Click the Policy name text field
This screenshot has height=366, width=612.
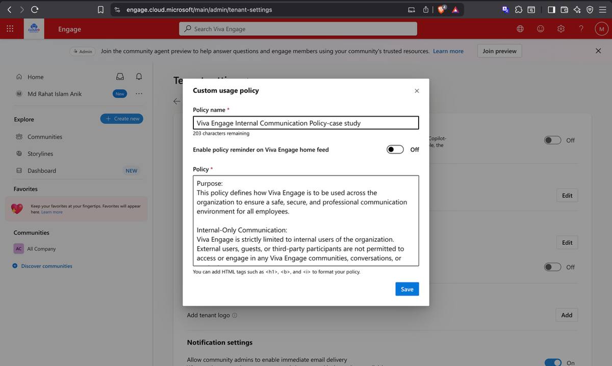[306, 123]
